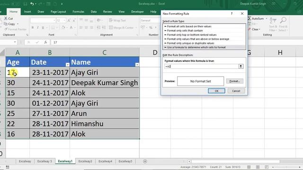Viewport: 303px width, 170px height.
Task: Click the Format... button in dialog
Action: pos(235,81)
